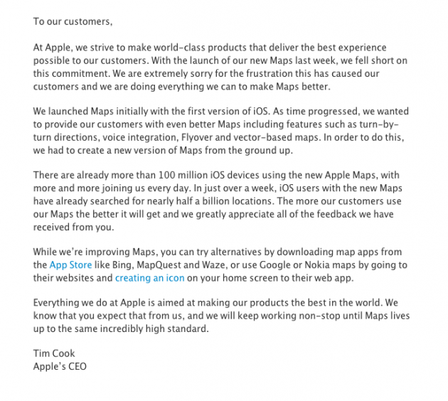Click the "Tim Cook" signature name
The image size is (448, 401).
pyautogui.click(x=55, y=353)
